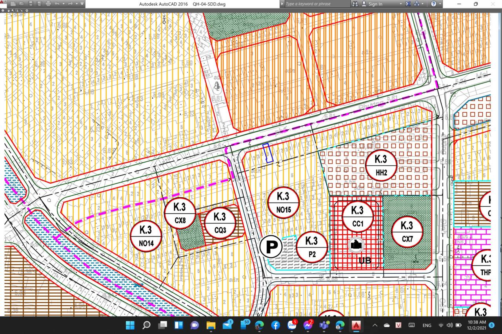Image resolution: width=502 pixels, height=334 pixels.
Task: Click the keyword search input field
Action: [x=316, y=4]
